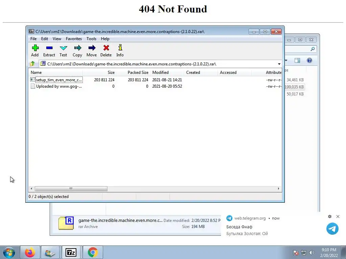Image resolution: width=346 pixels, height=259 pixels.
Task: Click the Add toolbar icon
Action: click(x=35, y=48)
